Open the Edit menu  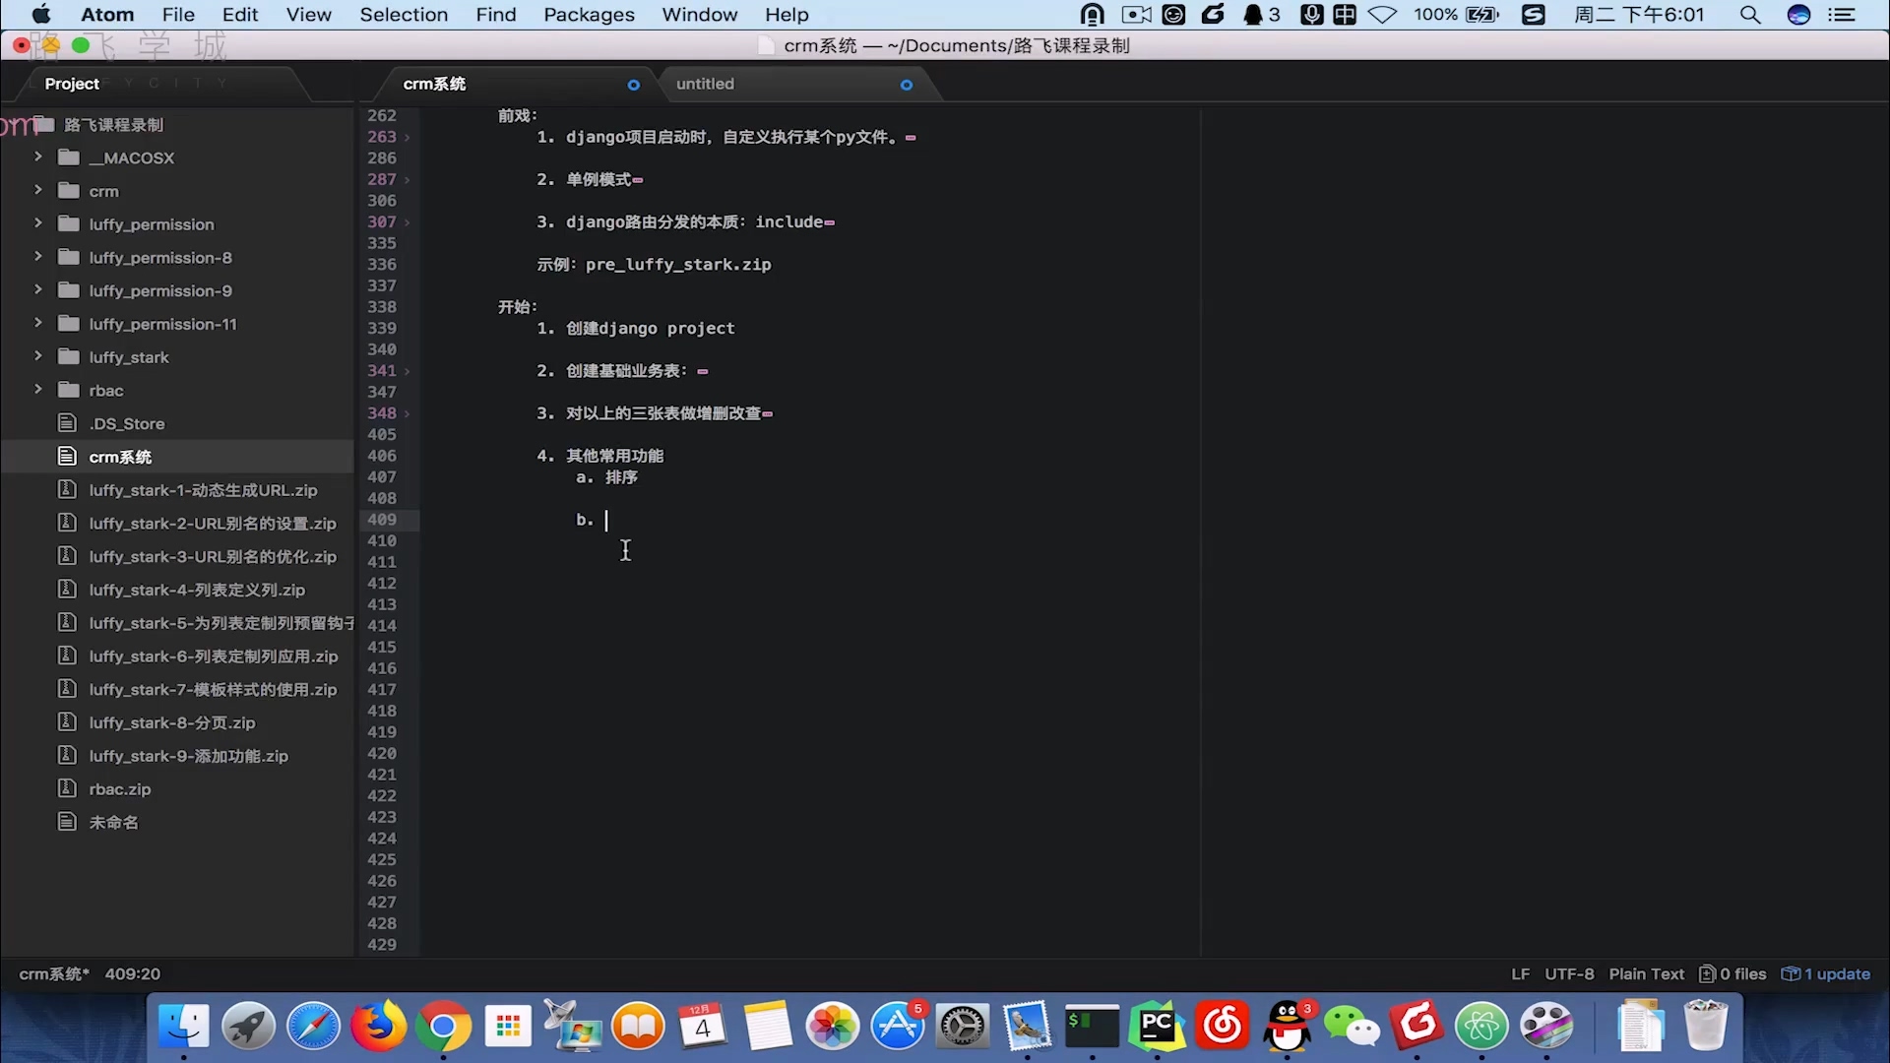tap(240, 15)
